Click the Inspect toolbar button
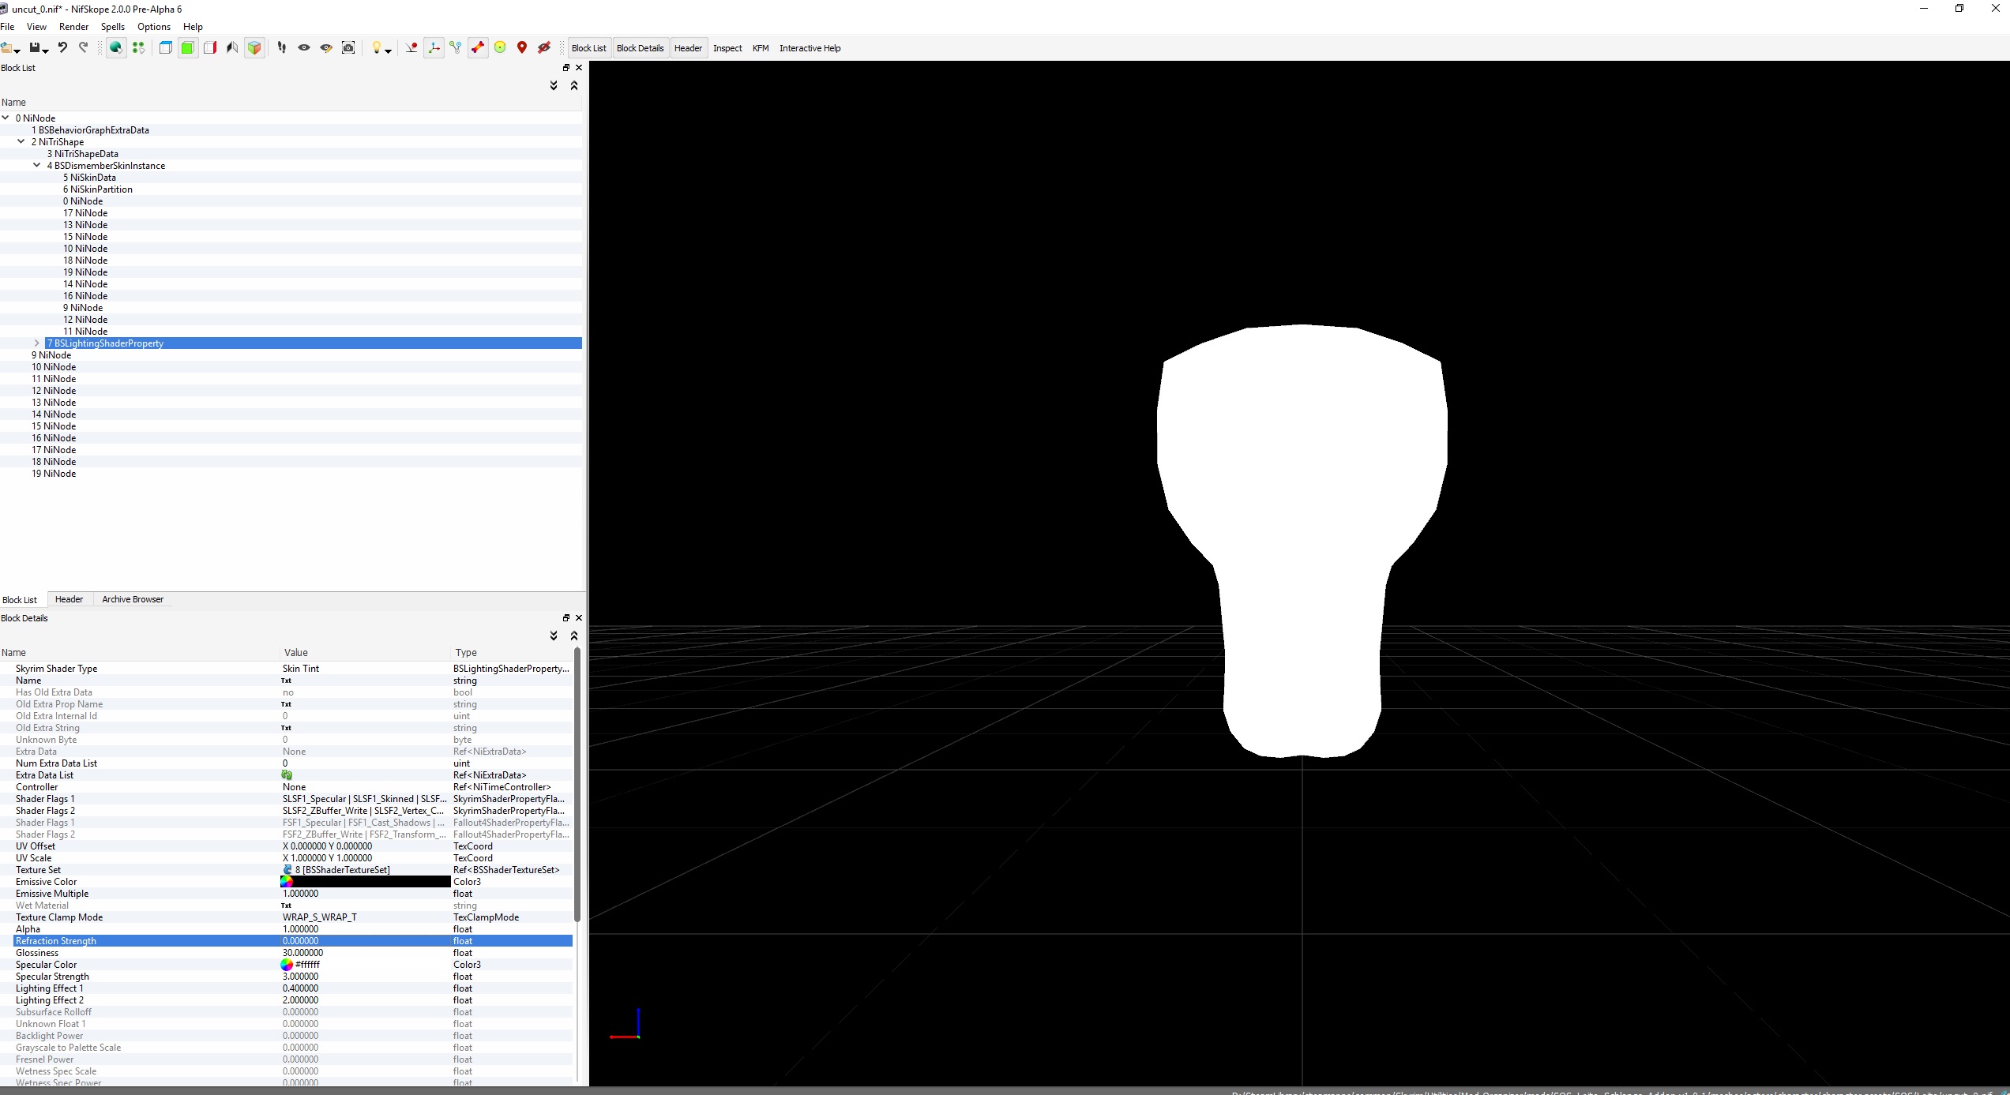The image size is (2010, 1095). coord(727,48)
